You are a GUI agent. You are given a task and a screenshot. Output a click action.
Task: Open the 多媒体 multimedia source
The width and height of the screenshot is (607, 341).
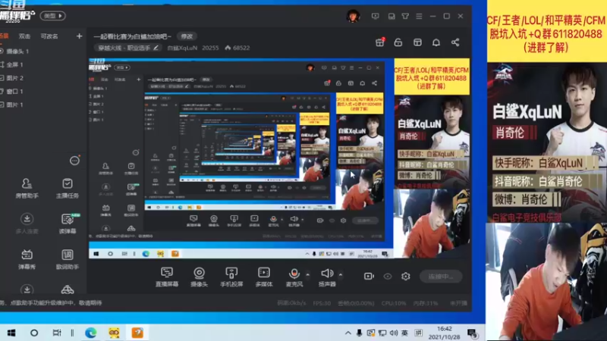(x=264, y=277)
